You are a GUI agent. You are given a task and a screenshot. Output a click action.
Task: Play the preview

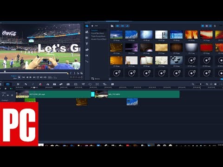(19, 77)
